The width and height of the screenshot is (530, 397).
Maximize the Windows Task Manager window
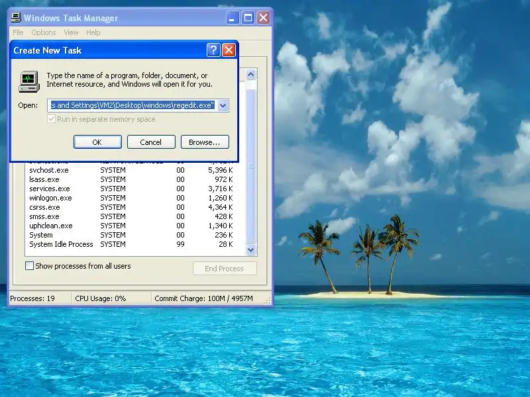tap(248, 18)
